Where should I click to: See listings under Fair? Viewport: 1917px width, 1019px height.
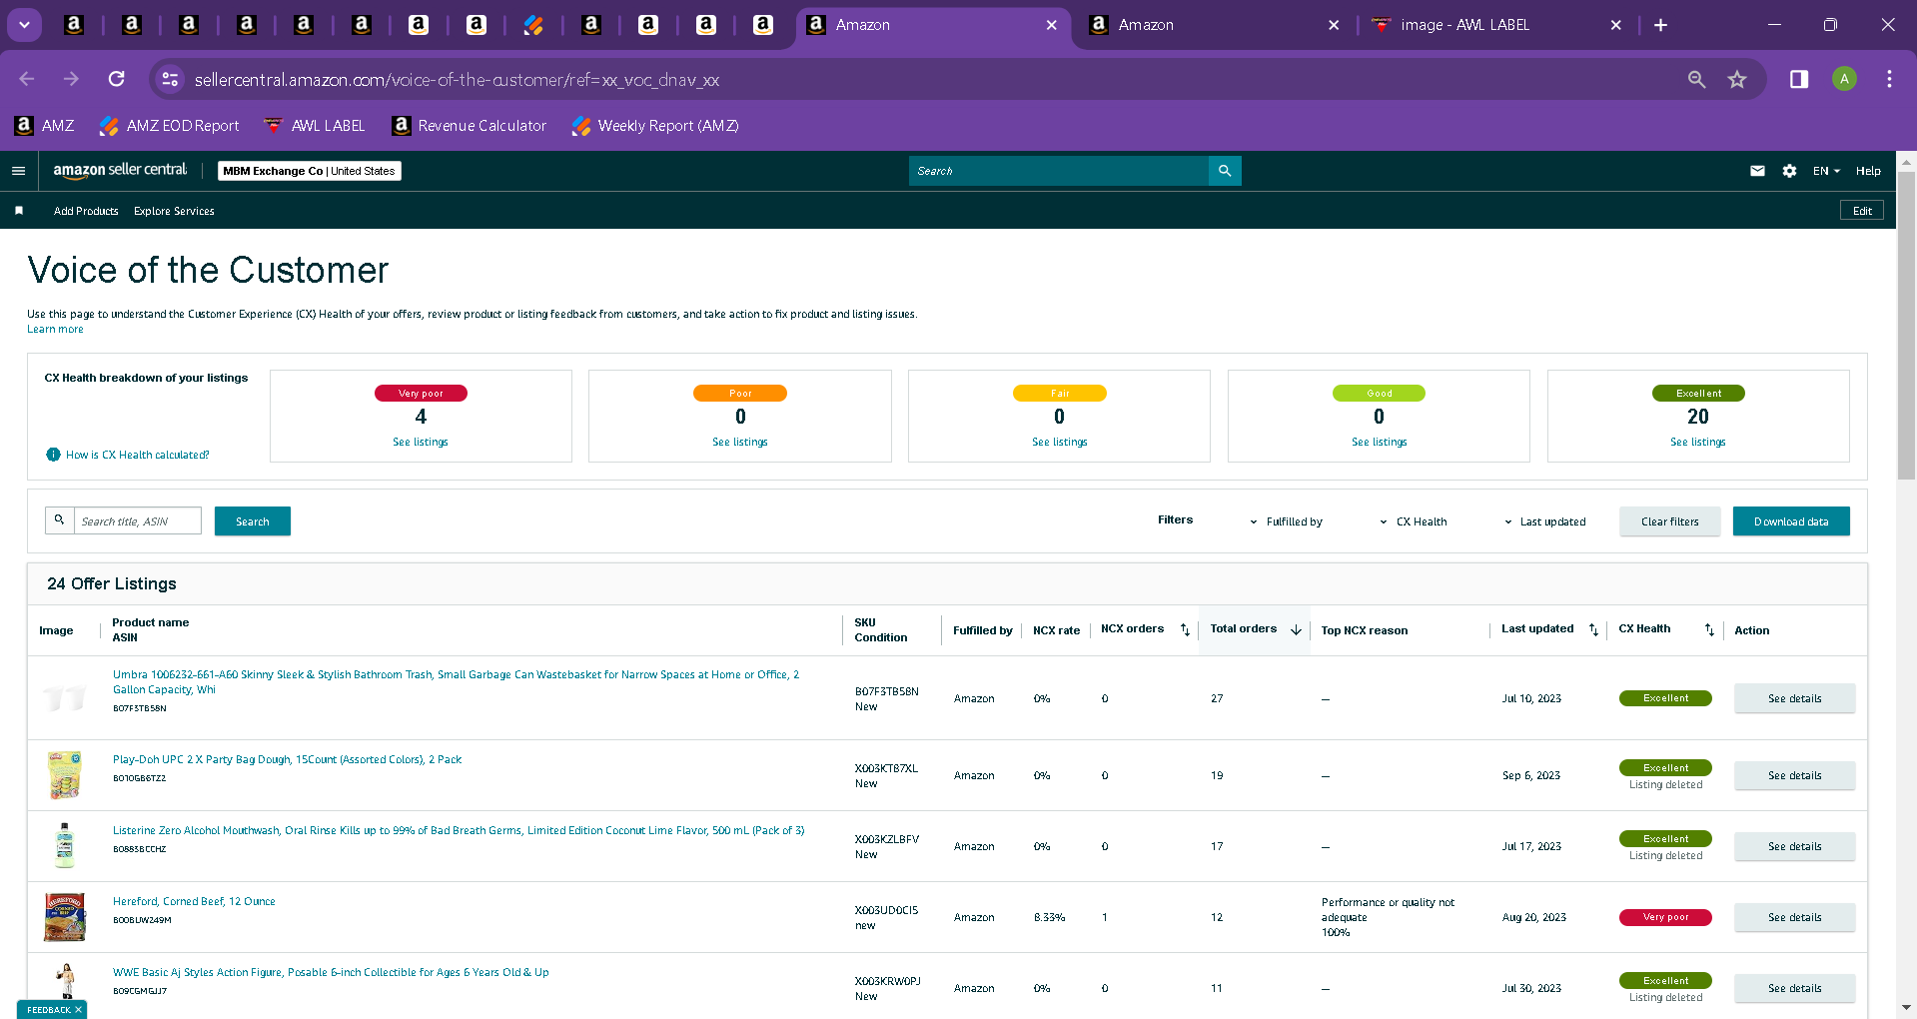(x=1060, y=442)
